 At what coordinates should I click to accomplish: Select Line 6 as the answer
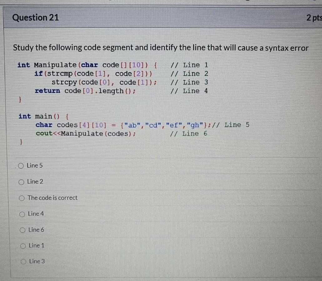tap(23, 230)
